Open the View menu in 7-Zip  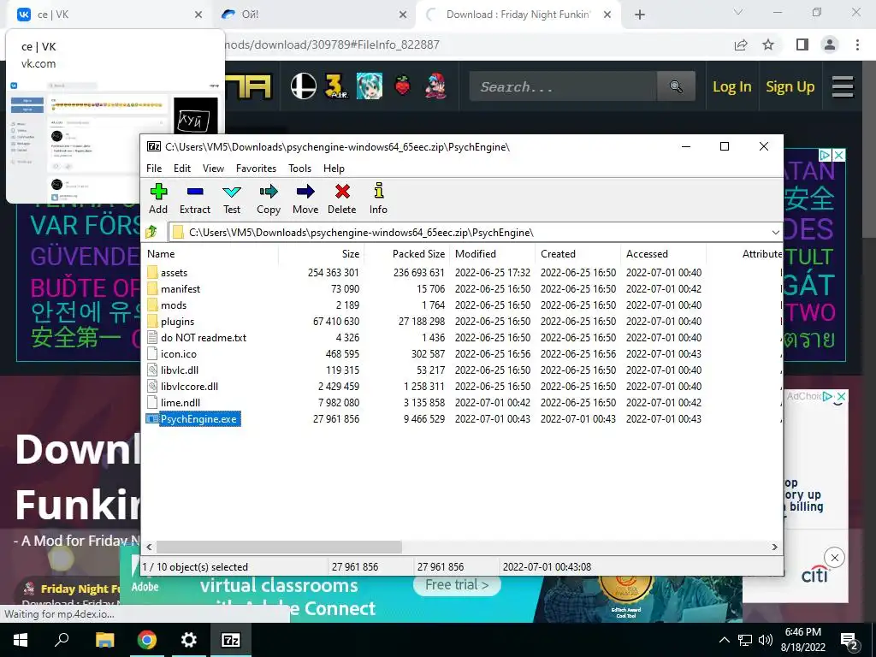213,169
